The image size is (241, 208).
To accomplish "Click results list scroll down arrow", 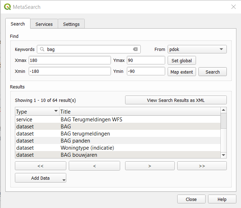I will click(x=224, y=155).
